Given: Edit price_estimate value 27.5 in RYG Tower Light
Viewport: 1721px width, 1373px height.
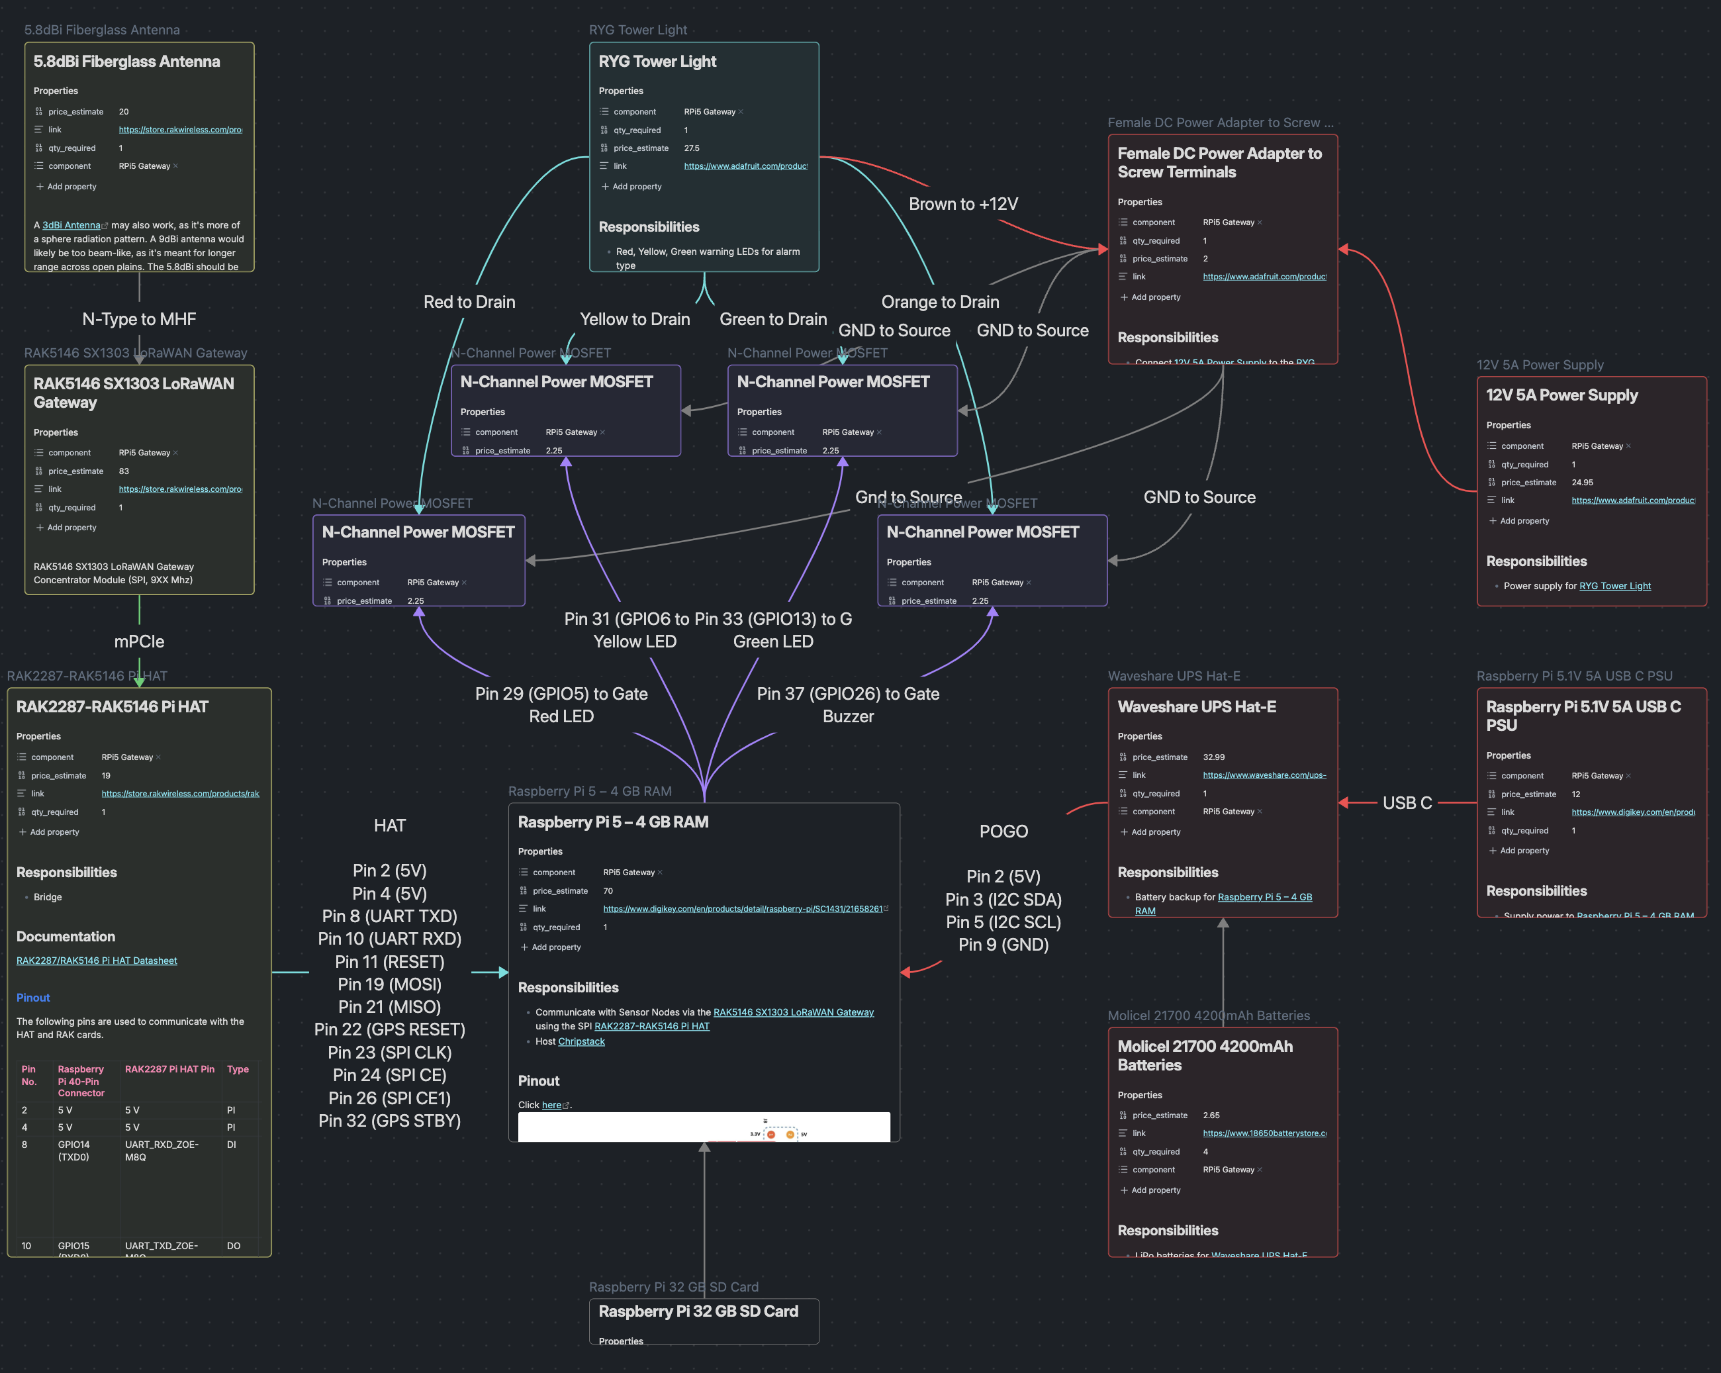Looking at the screenshot, I should (x=691, y=148).
